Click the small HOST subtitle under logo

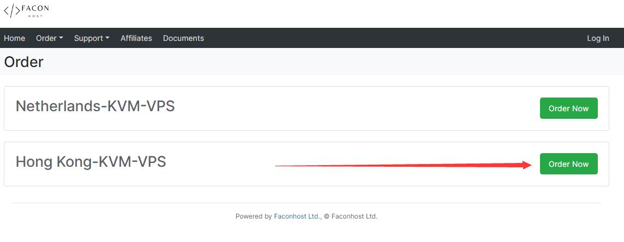(35, 16)
